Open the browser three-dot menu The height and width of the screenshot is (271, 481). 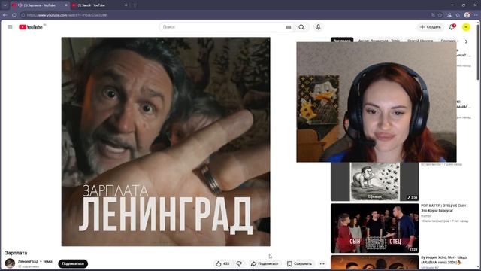[476, 15]
